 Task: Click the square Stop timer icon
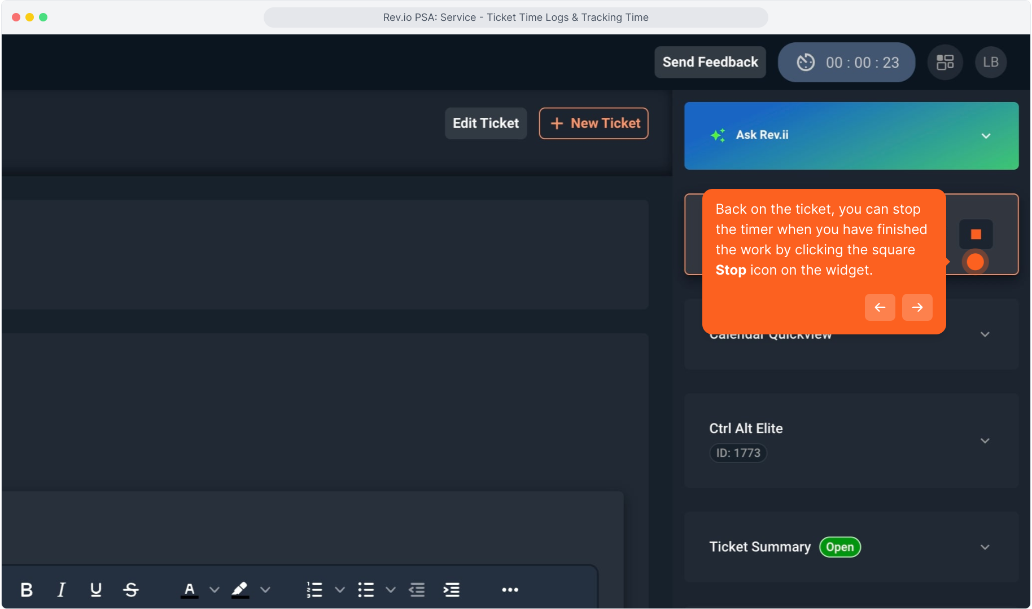(x=976, y=234)
